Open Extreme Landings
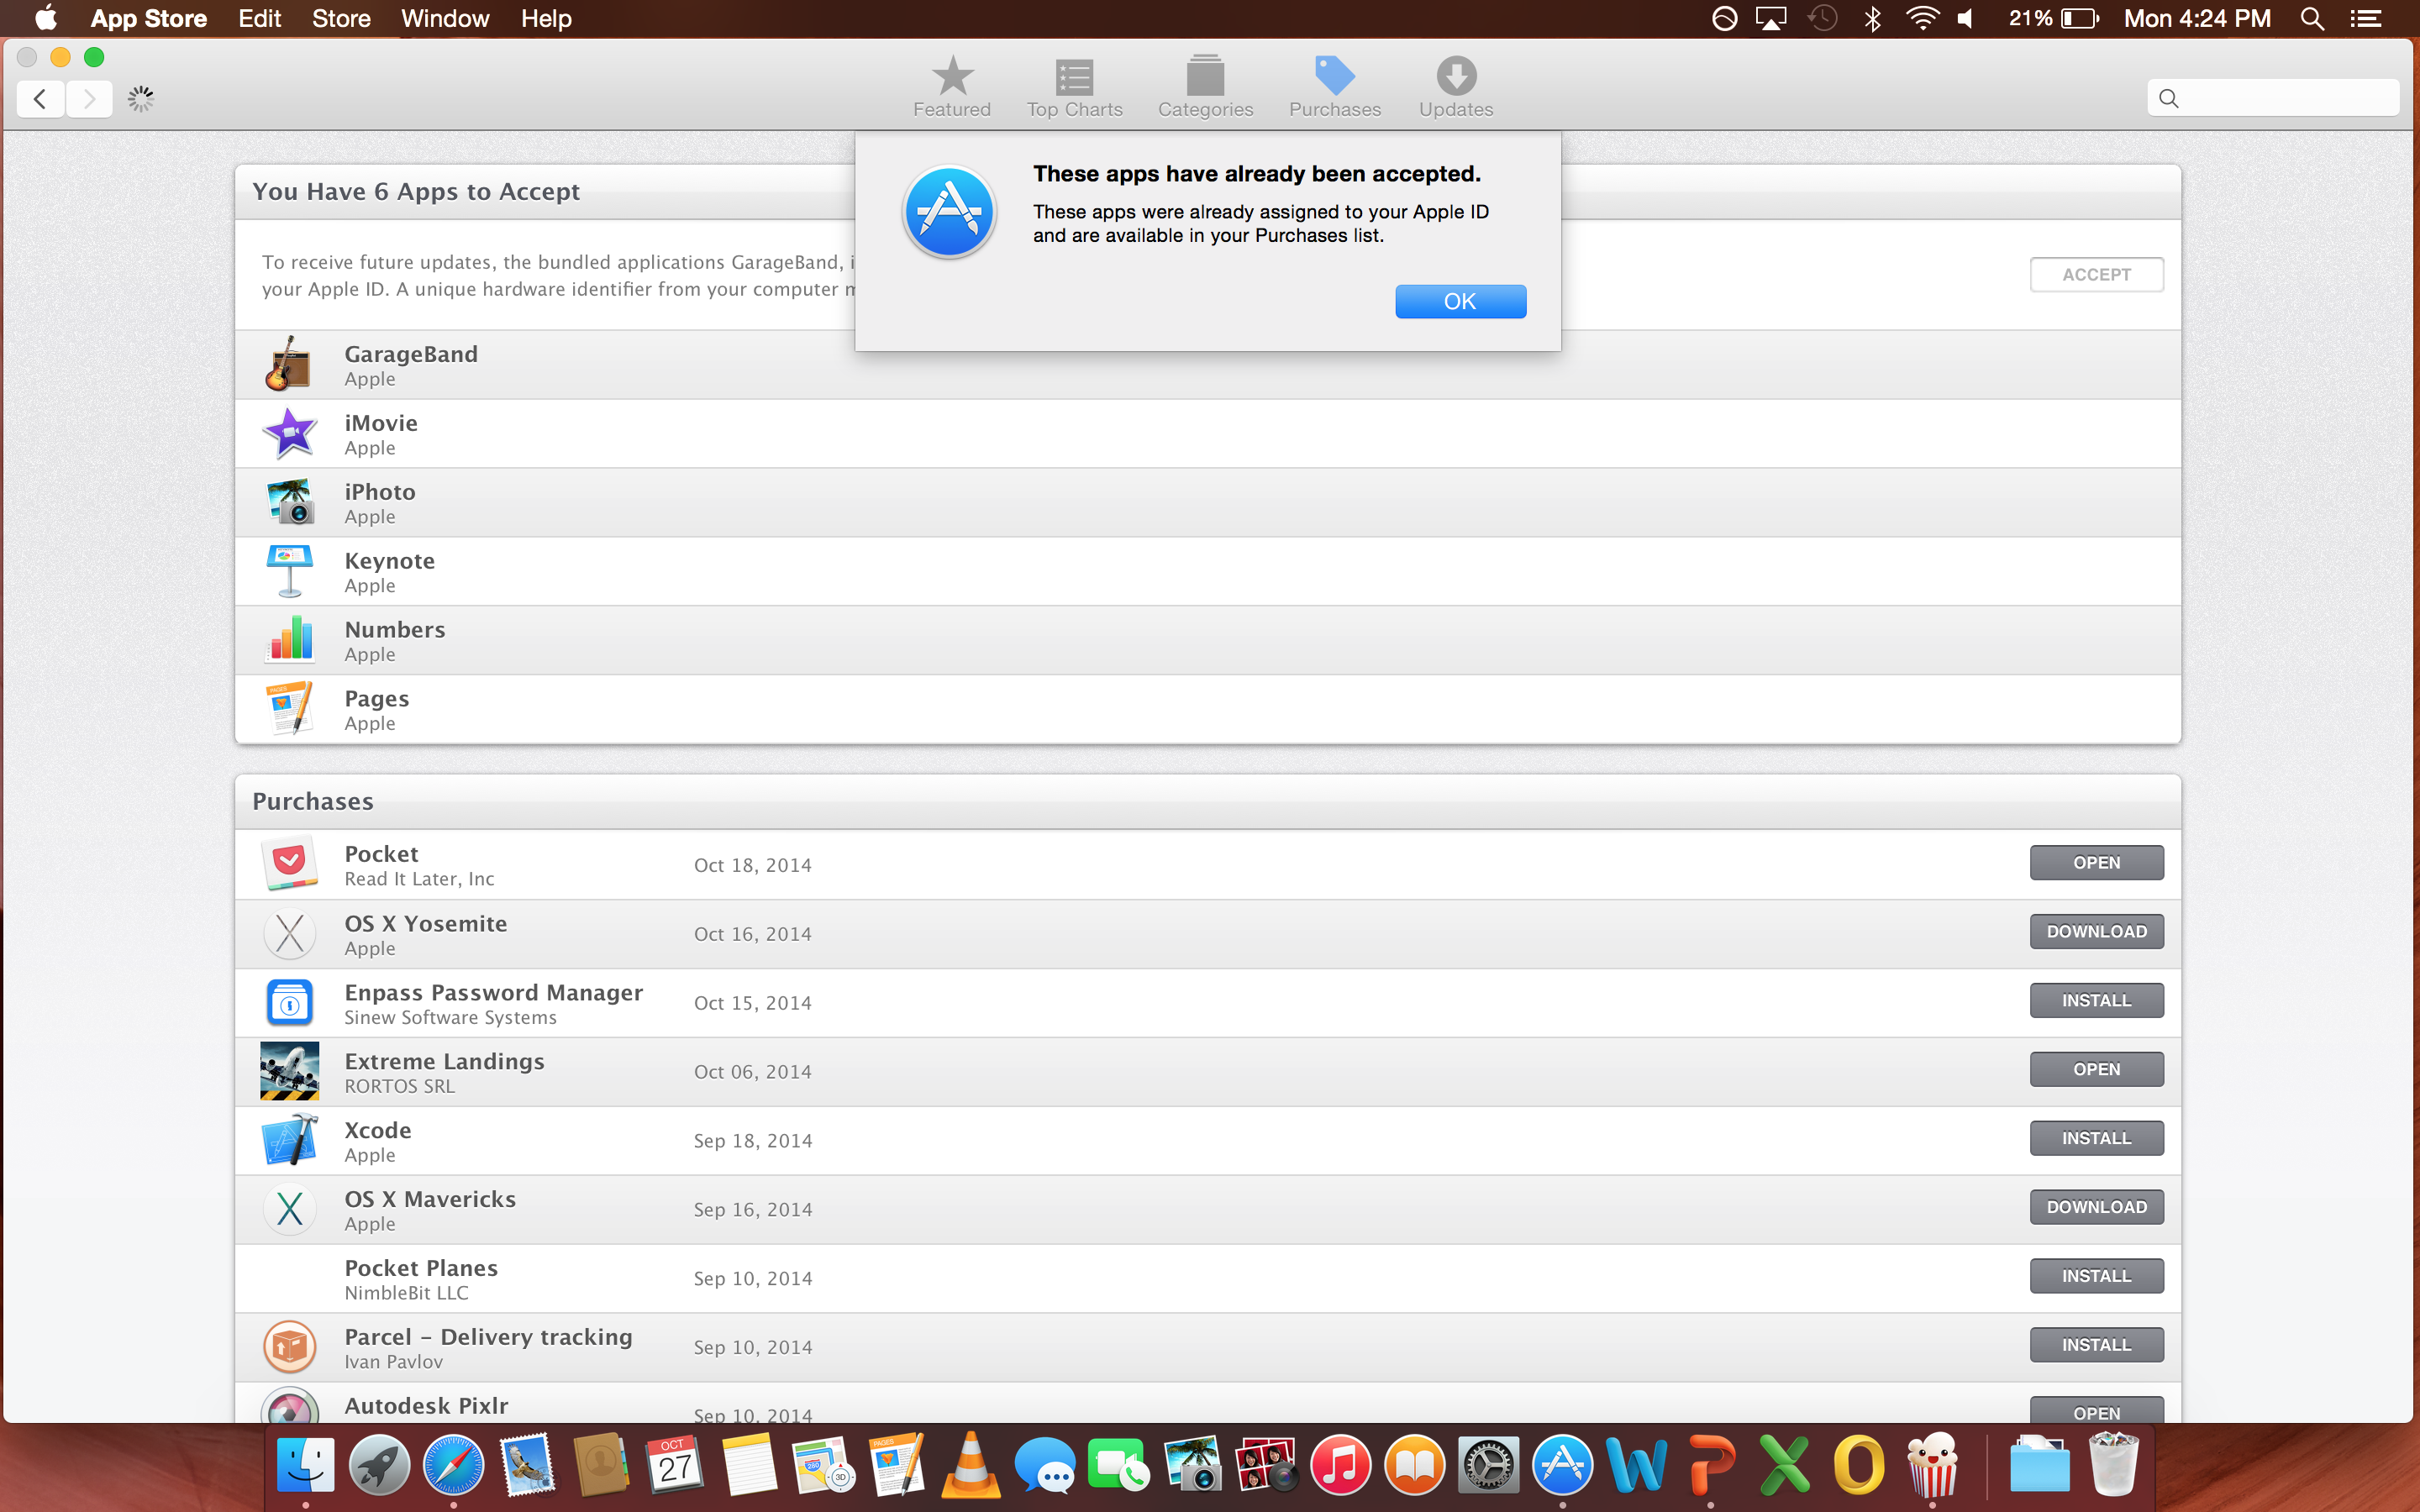This screenshot has width=2420, height=1512. pos(2096,1069)
